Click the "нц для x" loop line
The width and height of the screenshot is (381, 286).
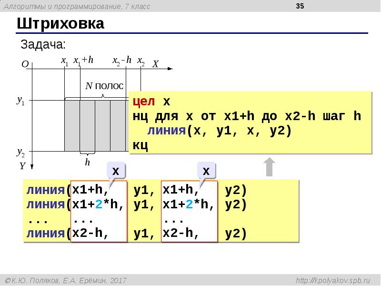click(x=247, y=116)
